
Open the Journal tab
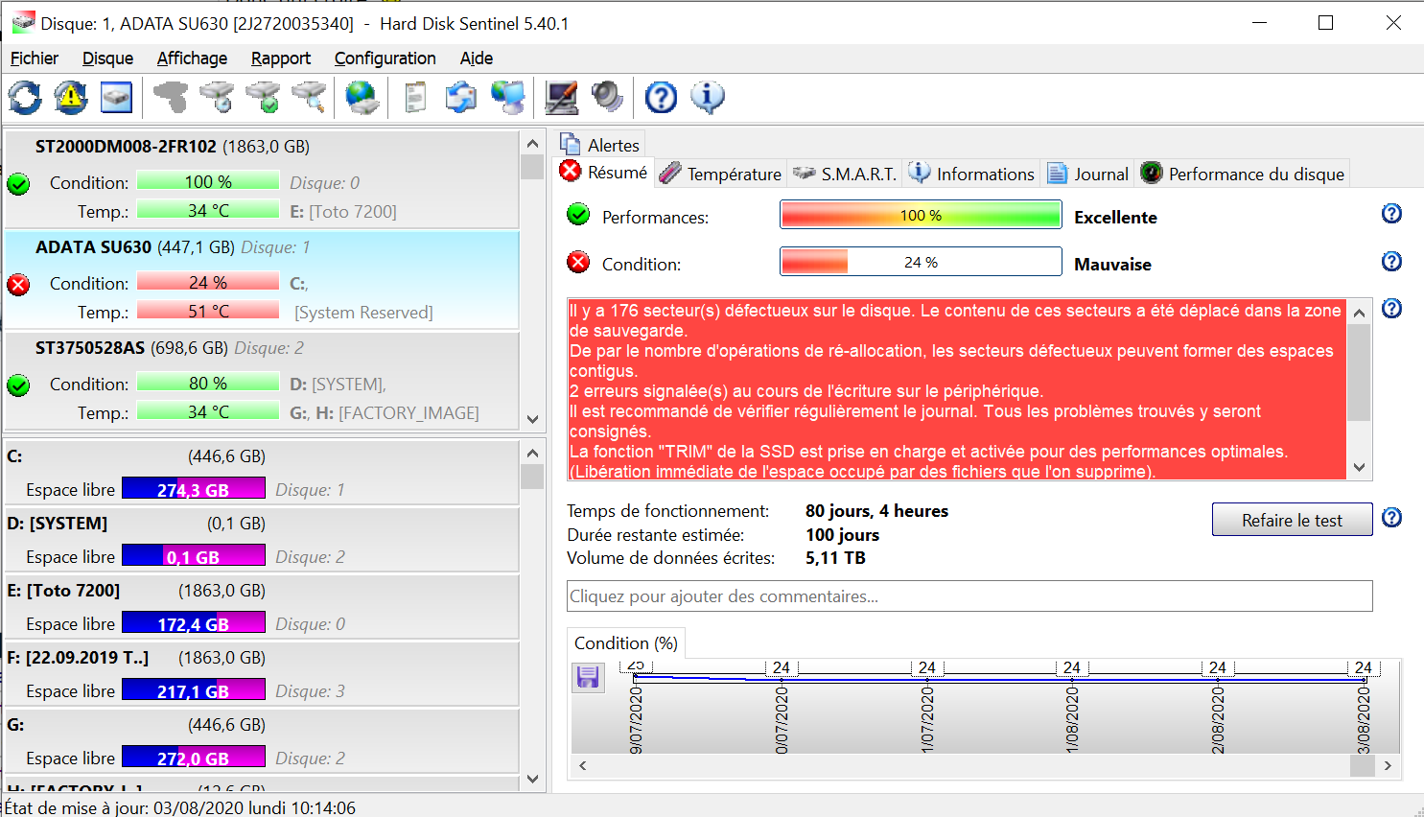coord(1087,174)
